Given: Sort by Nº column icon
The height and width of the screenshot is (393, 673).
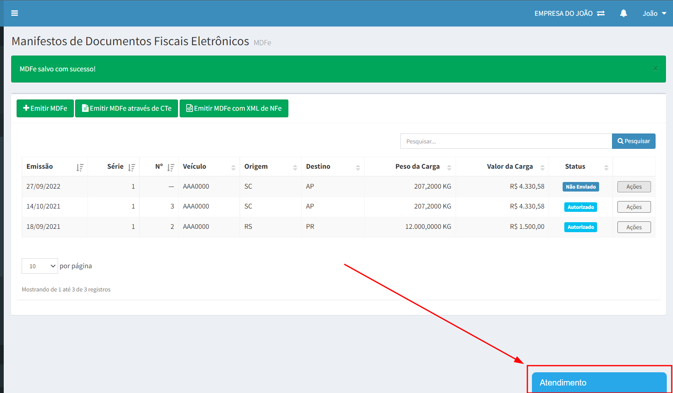Looking at the screenshot, I should 171,167.
